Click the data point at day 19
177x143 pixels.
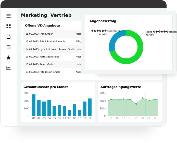(136, 104)
